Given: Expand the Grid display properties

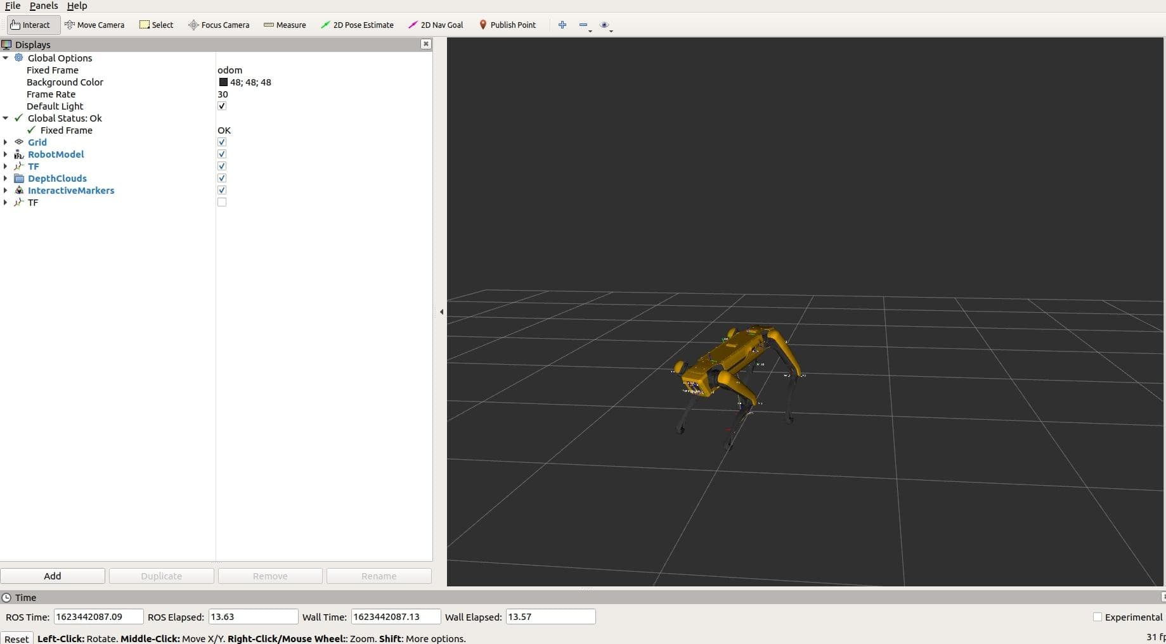Looking at the screenshot, I should (x=6, y=142).
